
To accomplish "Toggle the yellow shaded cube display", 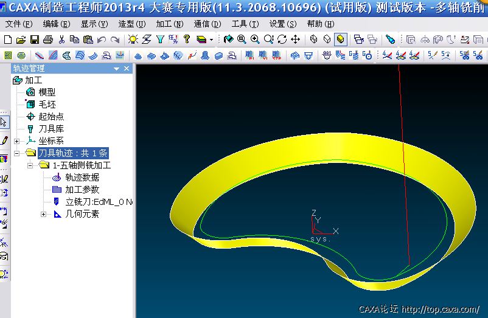I will point(341,39).
